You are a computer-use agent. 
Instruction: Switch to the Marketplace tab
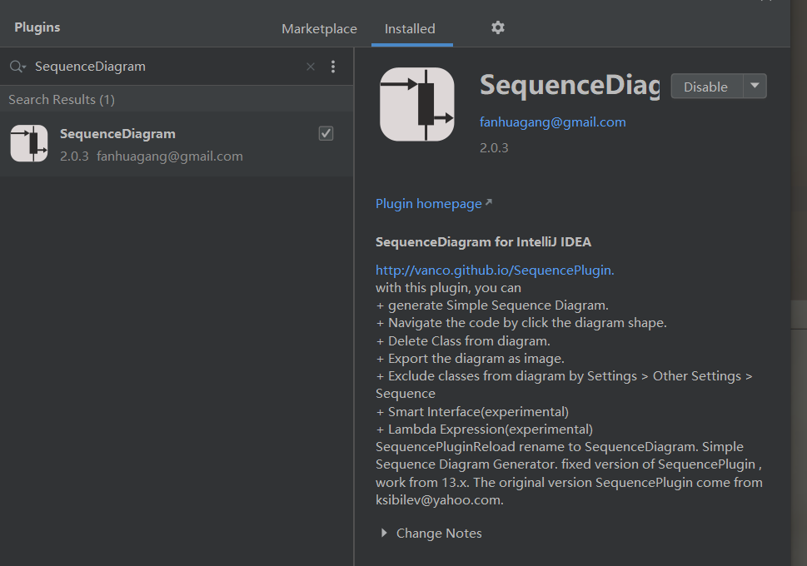click(x=319, y=29)
